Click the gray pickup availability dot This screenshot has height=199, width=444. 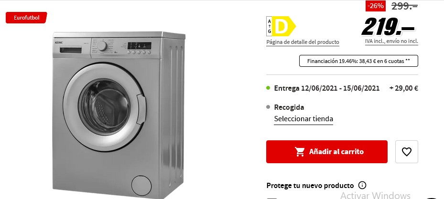coord(268,107)
